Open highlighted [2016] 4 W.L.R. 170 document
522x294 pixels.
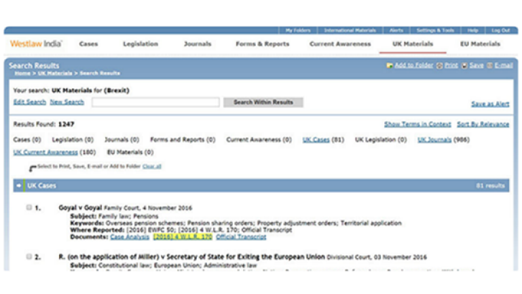click(183, 237)
